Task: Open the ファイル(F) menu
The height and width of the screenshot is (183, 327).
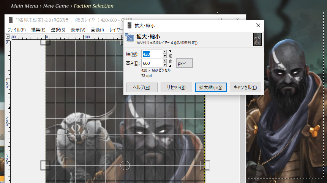Action: tap(16, 30)
